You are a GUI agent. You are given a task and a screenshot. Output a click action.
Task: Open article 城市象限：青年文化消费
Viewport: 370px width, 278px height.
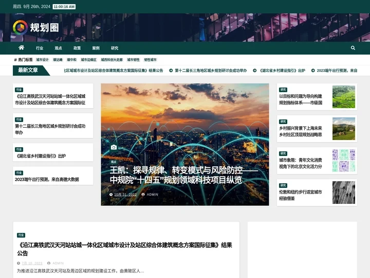[301, 163]
